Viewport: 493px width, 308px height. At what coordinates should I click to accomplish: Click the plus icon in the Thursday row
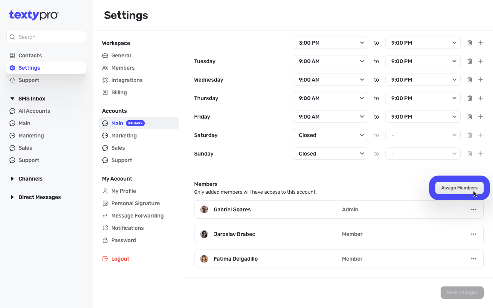[x=481, y=98]
